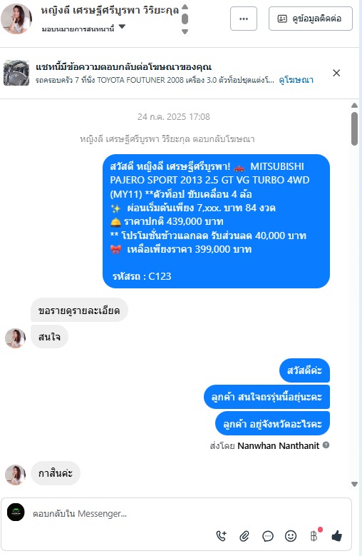
Task: Click the ดูข้อมูลติดต่อ button
Action: pos(310,19)
